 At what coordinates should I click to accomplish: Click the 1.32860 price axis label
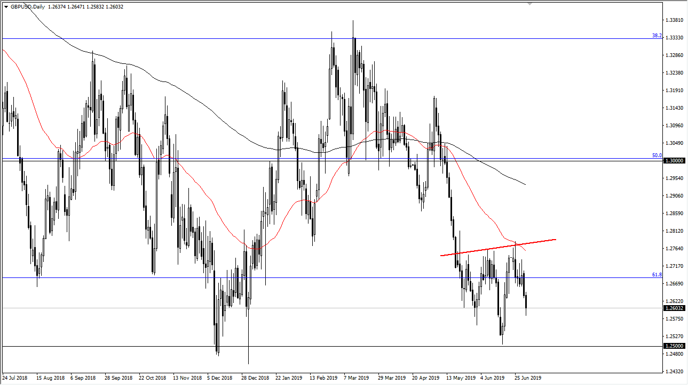(x=675, y=55)
